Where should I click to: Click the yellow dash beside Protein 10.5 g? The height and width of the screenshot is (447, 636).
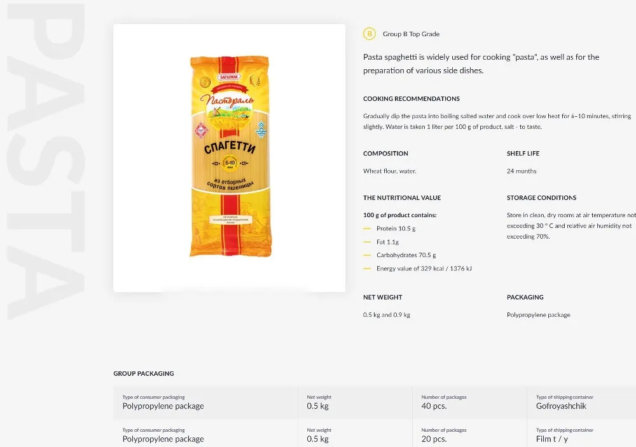367,229
